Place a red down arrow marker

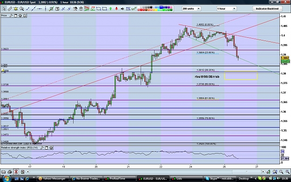pyautogui.click(x=116, y=8)
